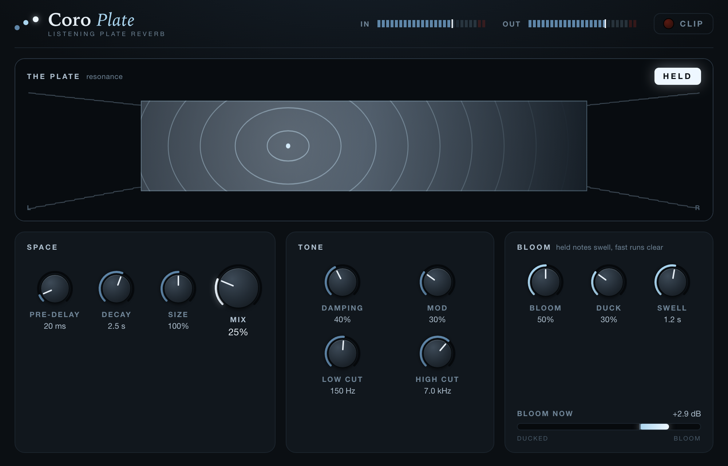Click the High Cut knob
Screen dimensions: 728x466
tap(437, 353)
